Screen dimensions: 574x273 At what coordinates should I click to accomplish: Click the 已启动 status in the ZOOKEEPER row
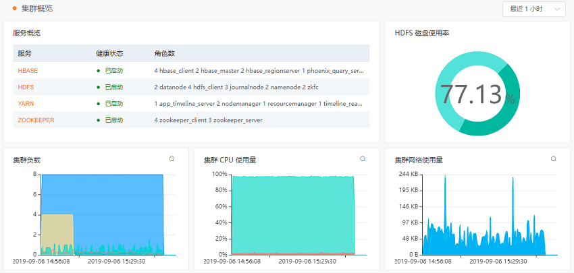[114, 120]
